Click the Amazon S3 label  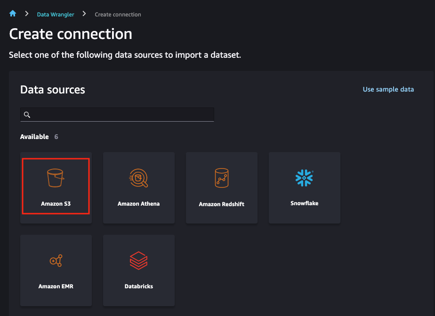[56, 204]
